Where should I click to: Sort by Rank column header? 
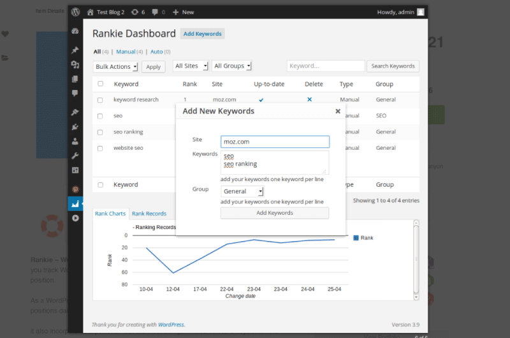tap(189, 84)
